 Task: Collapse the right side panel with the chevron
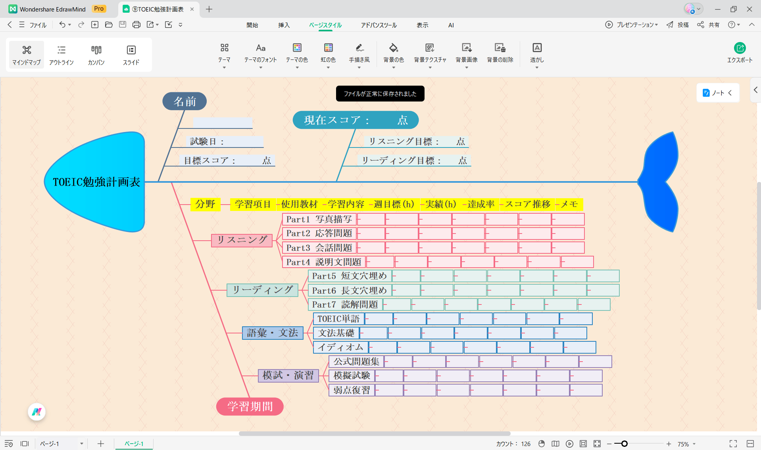[756, 90]
